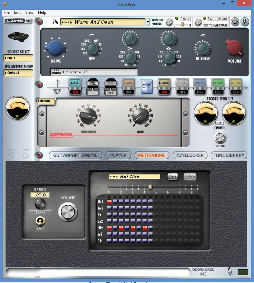Open the tuner fork icon
This screenshot has width=254, height=283.
tap(244, 22)
